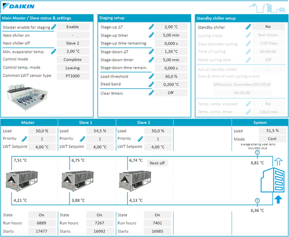Click the building skyline icon top right
Image resolution: width=289 pixels, height=237 pixels.
(267, 8)
